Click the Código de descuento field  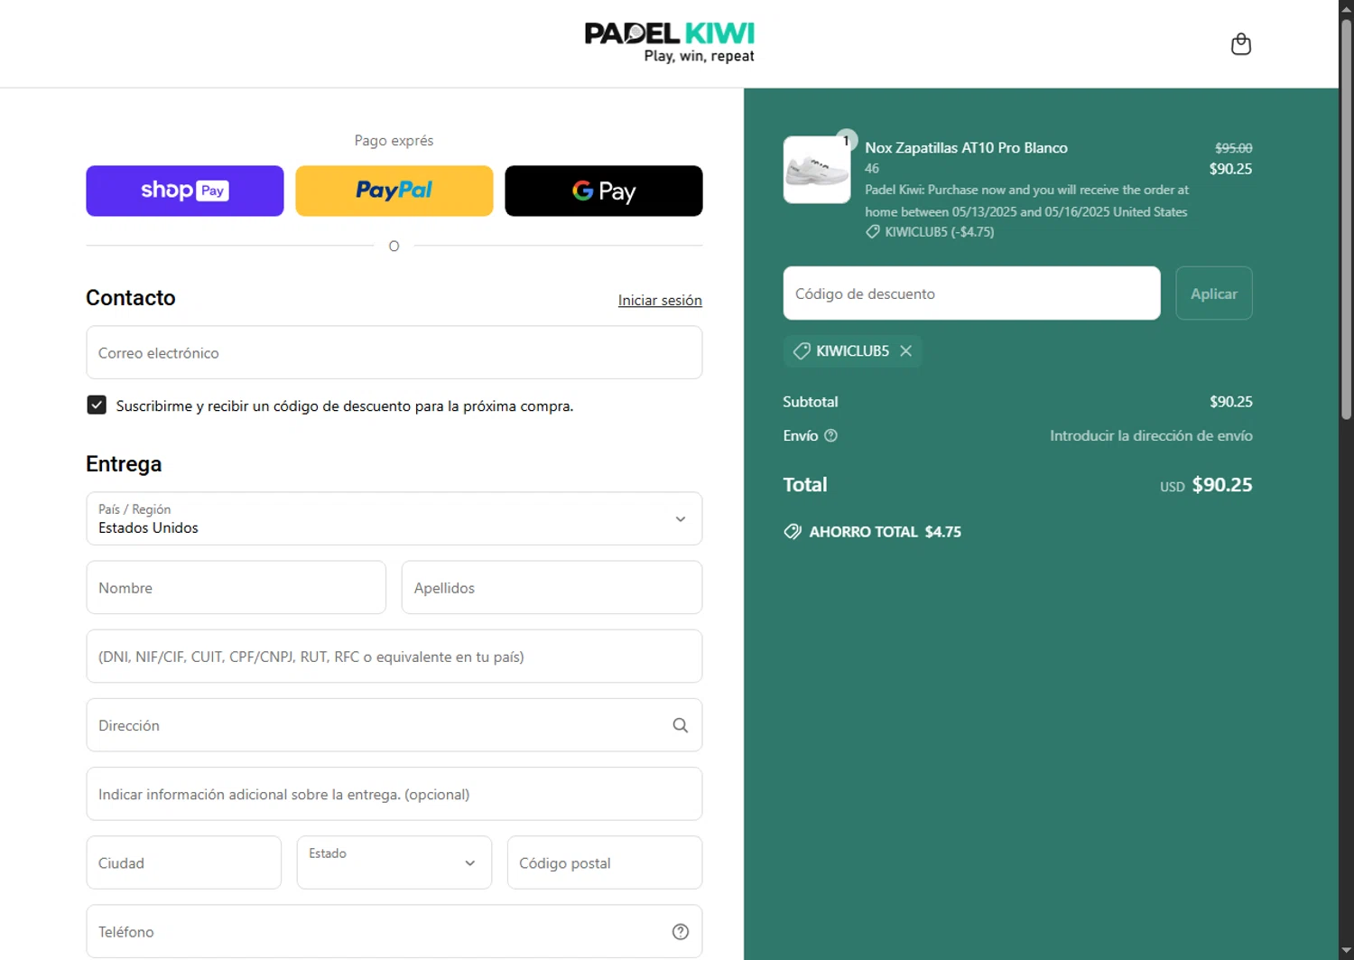click(x=971, y=293)
